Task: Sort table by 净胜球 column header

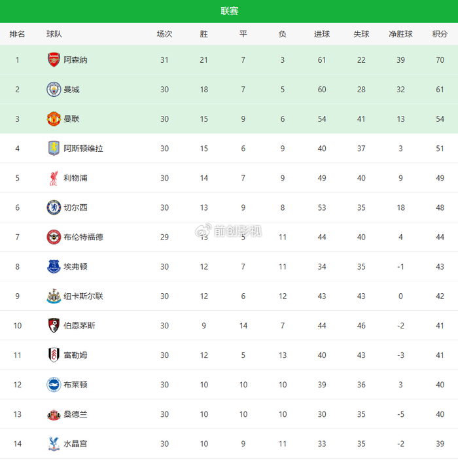Action: (x=400, y=34)
